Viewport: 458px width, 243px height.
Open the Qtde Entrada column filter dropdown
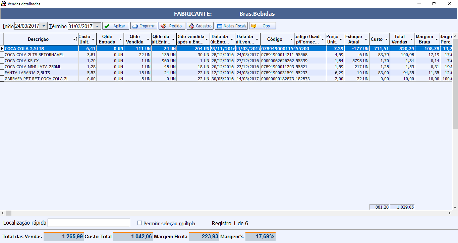pos(121,39)
